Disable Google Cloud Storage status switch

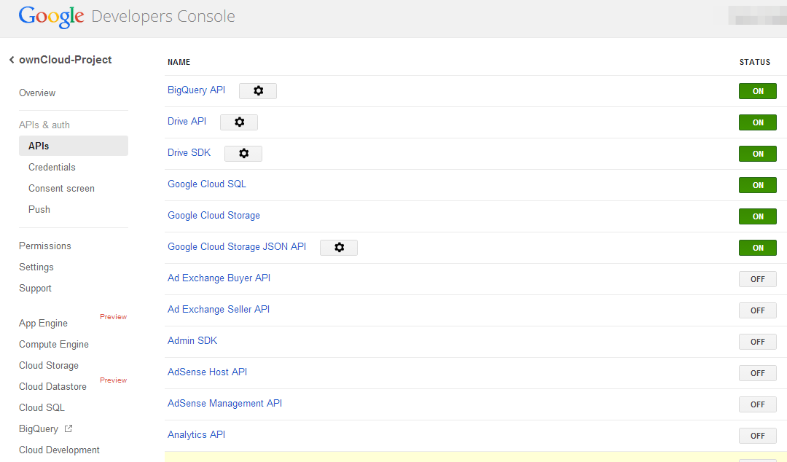click(757, 216)
